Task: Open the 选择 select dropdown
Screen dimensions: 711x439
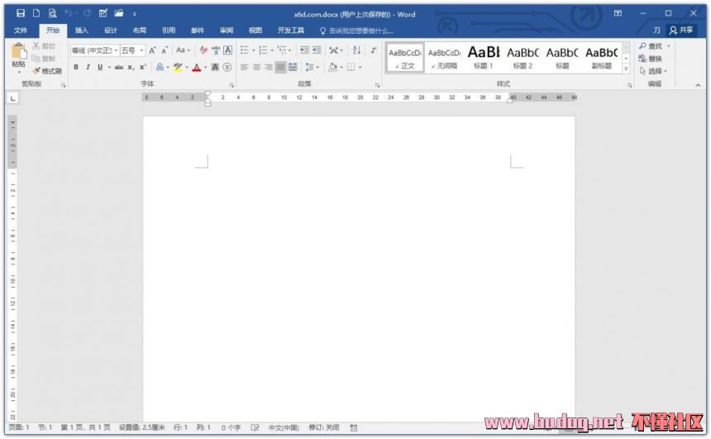Action: [652, 71]
